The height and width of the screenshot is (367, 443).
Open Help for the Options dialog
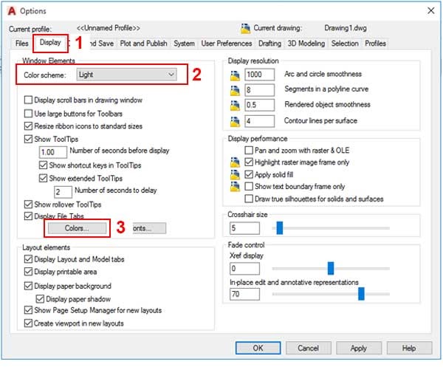(x=409, y=348)
